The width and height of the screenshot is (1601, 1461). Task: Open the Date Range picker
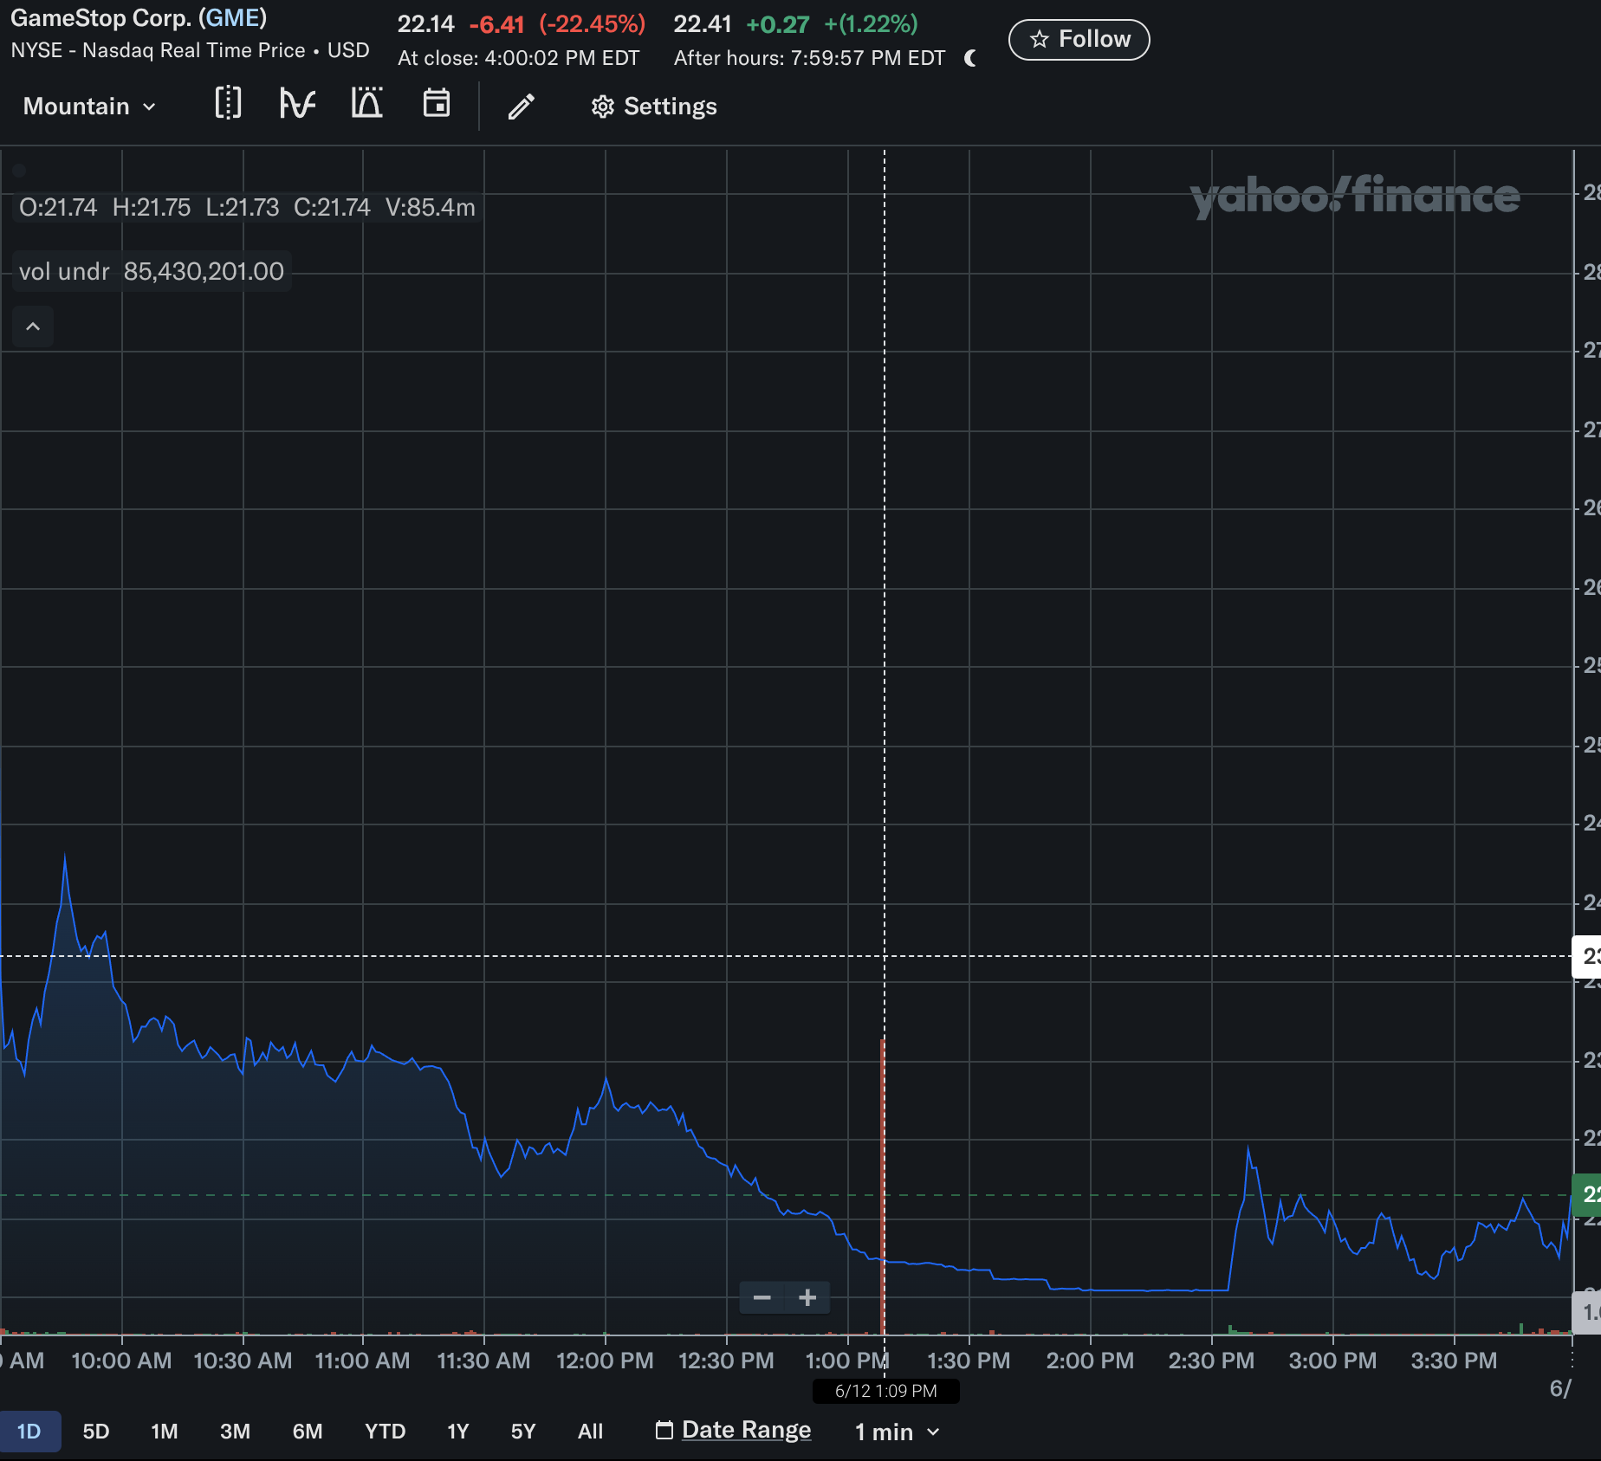[x=734, y=1430]
